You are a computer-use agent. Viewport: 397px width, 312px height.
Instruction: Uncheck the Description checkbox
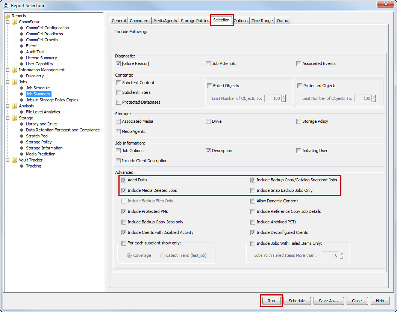pos(208,151)
